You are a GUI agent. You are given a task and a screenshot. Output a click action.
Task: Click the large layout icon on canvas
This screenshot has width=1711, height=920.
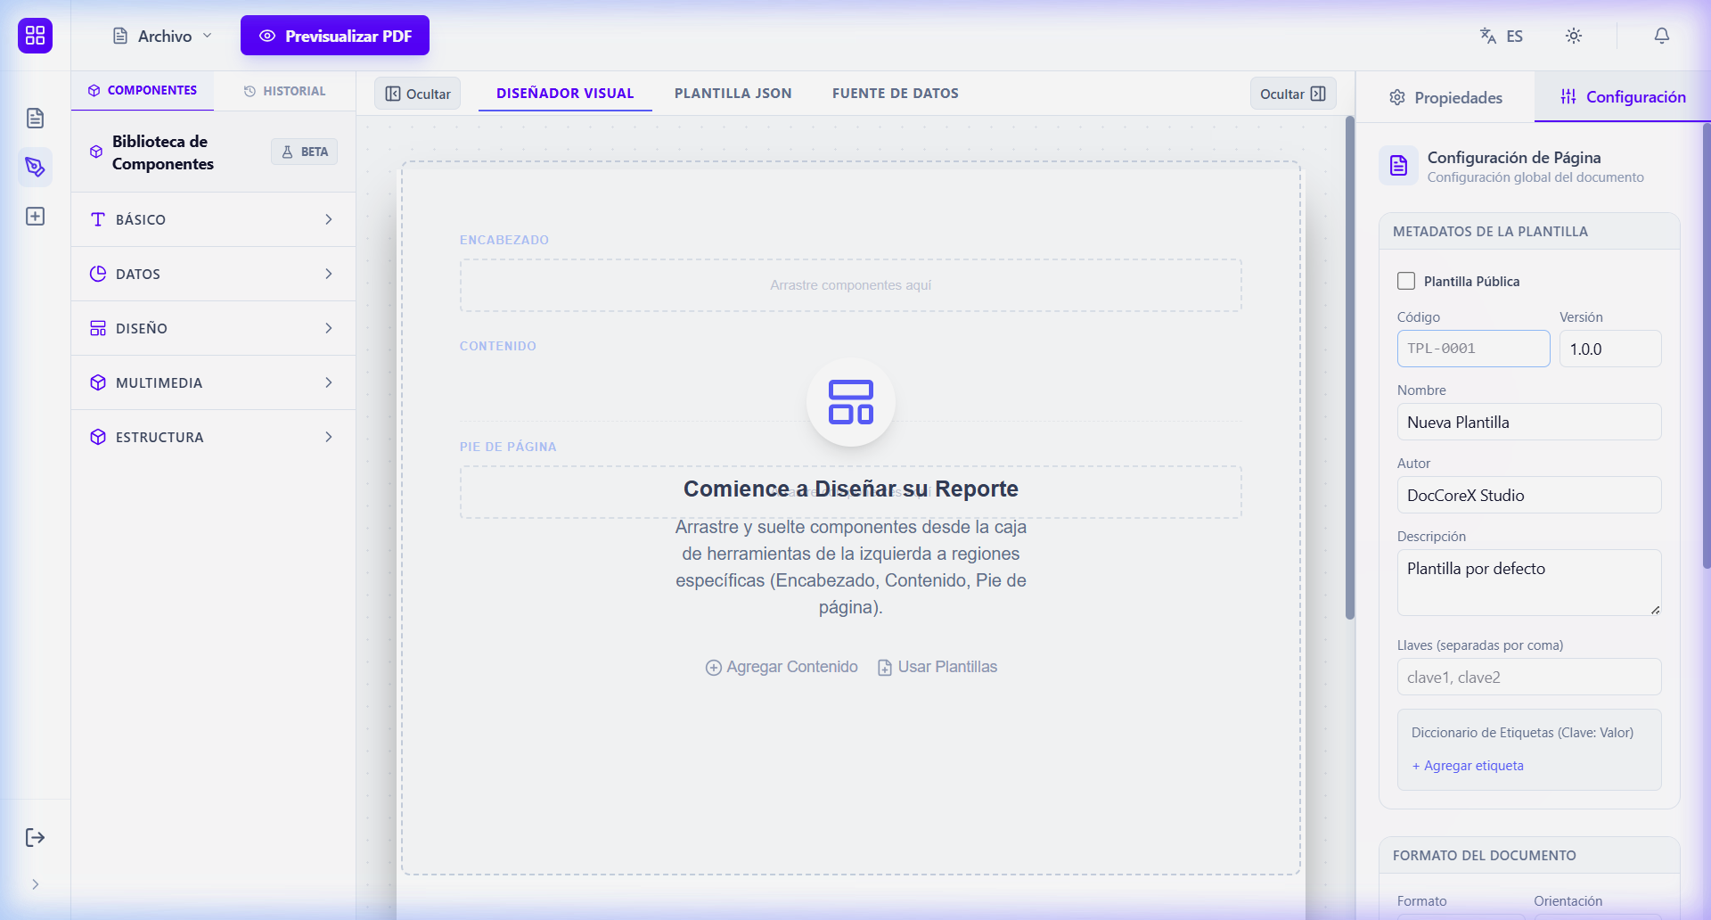coord(851,402)
